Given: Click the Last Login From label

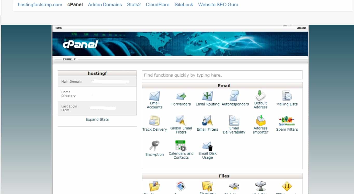Looking at the screenshot, I should point(69,108).
